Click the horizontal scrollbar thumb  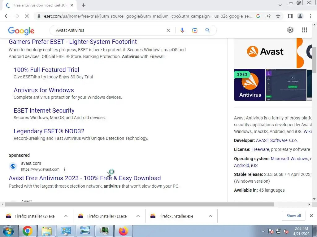click(x=140, y=205)
